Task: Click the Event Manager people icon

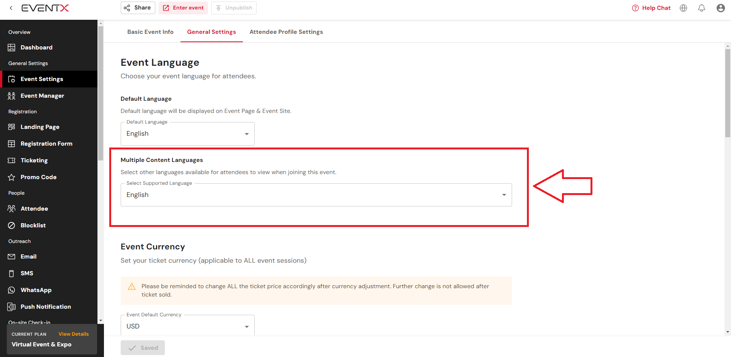Action: coord(11,96)
